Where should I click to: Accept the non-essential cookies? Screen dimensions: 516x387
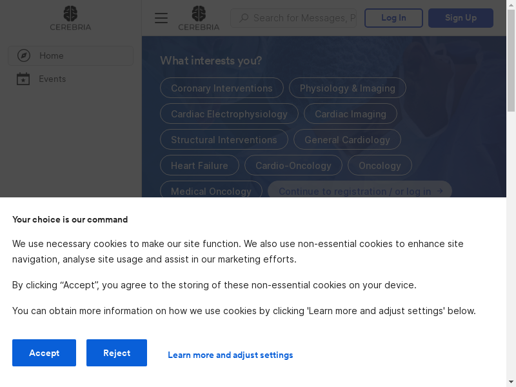click(x=44, y=353)
